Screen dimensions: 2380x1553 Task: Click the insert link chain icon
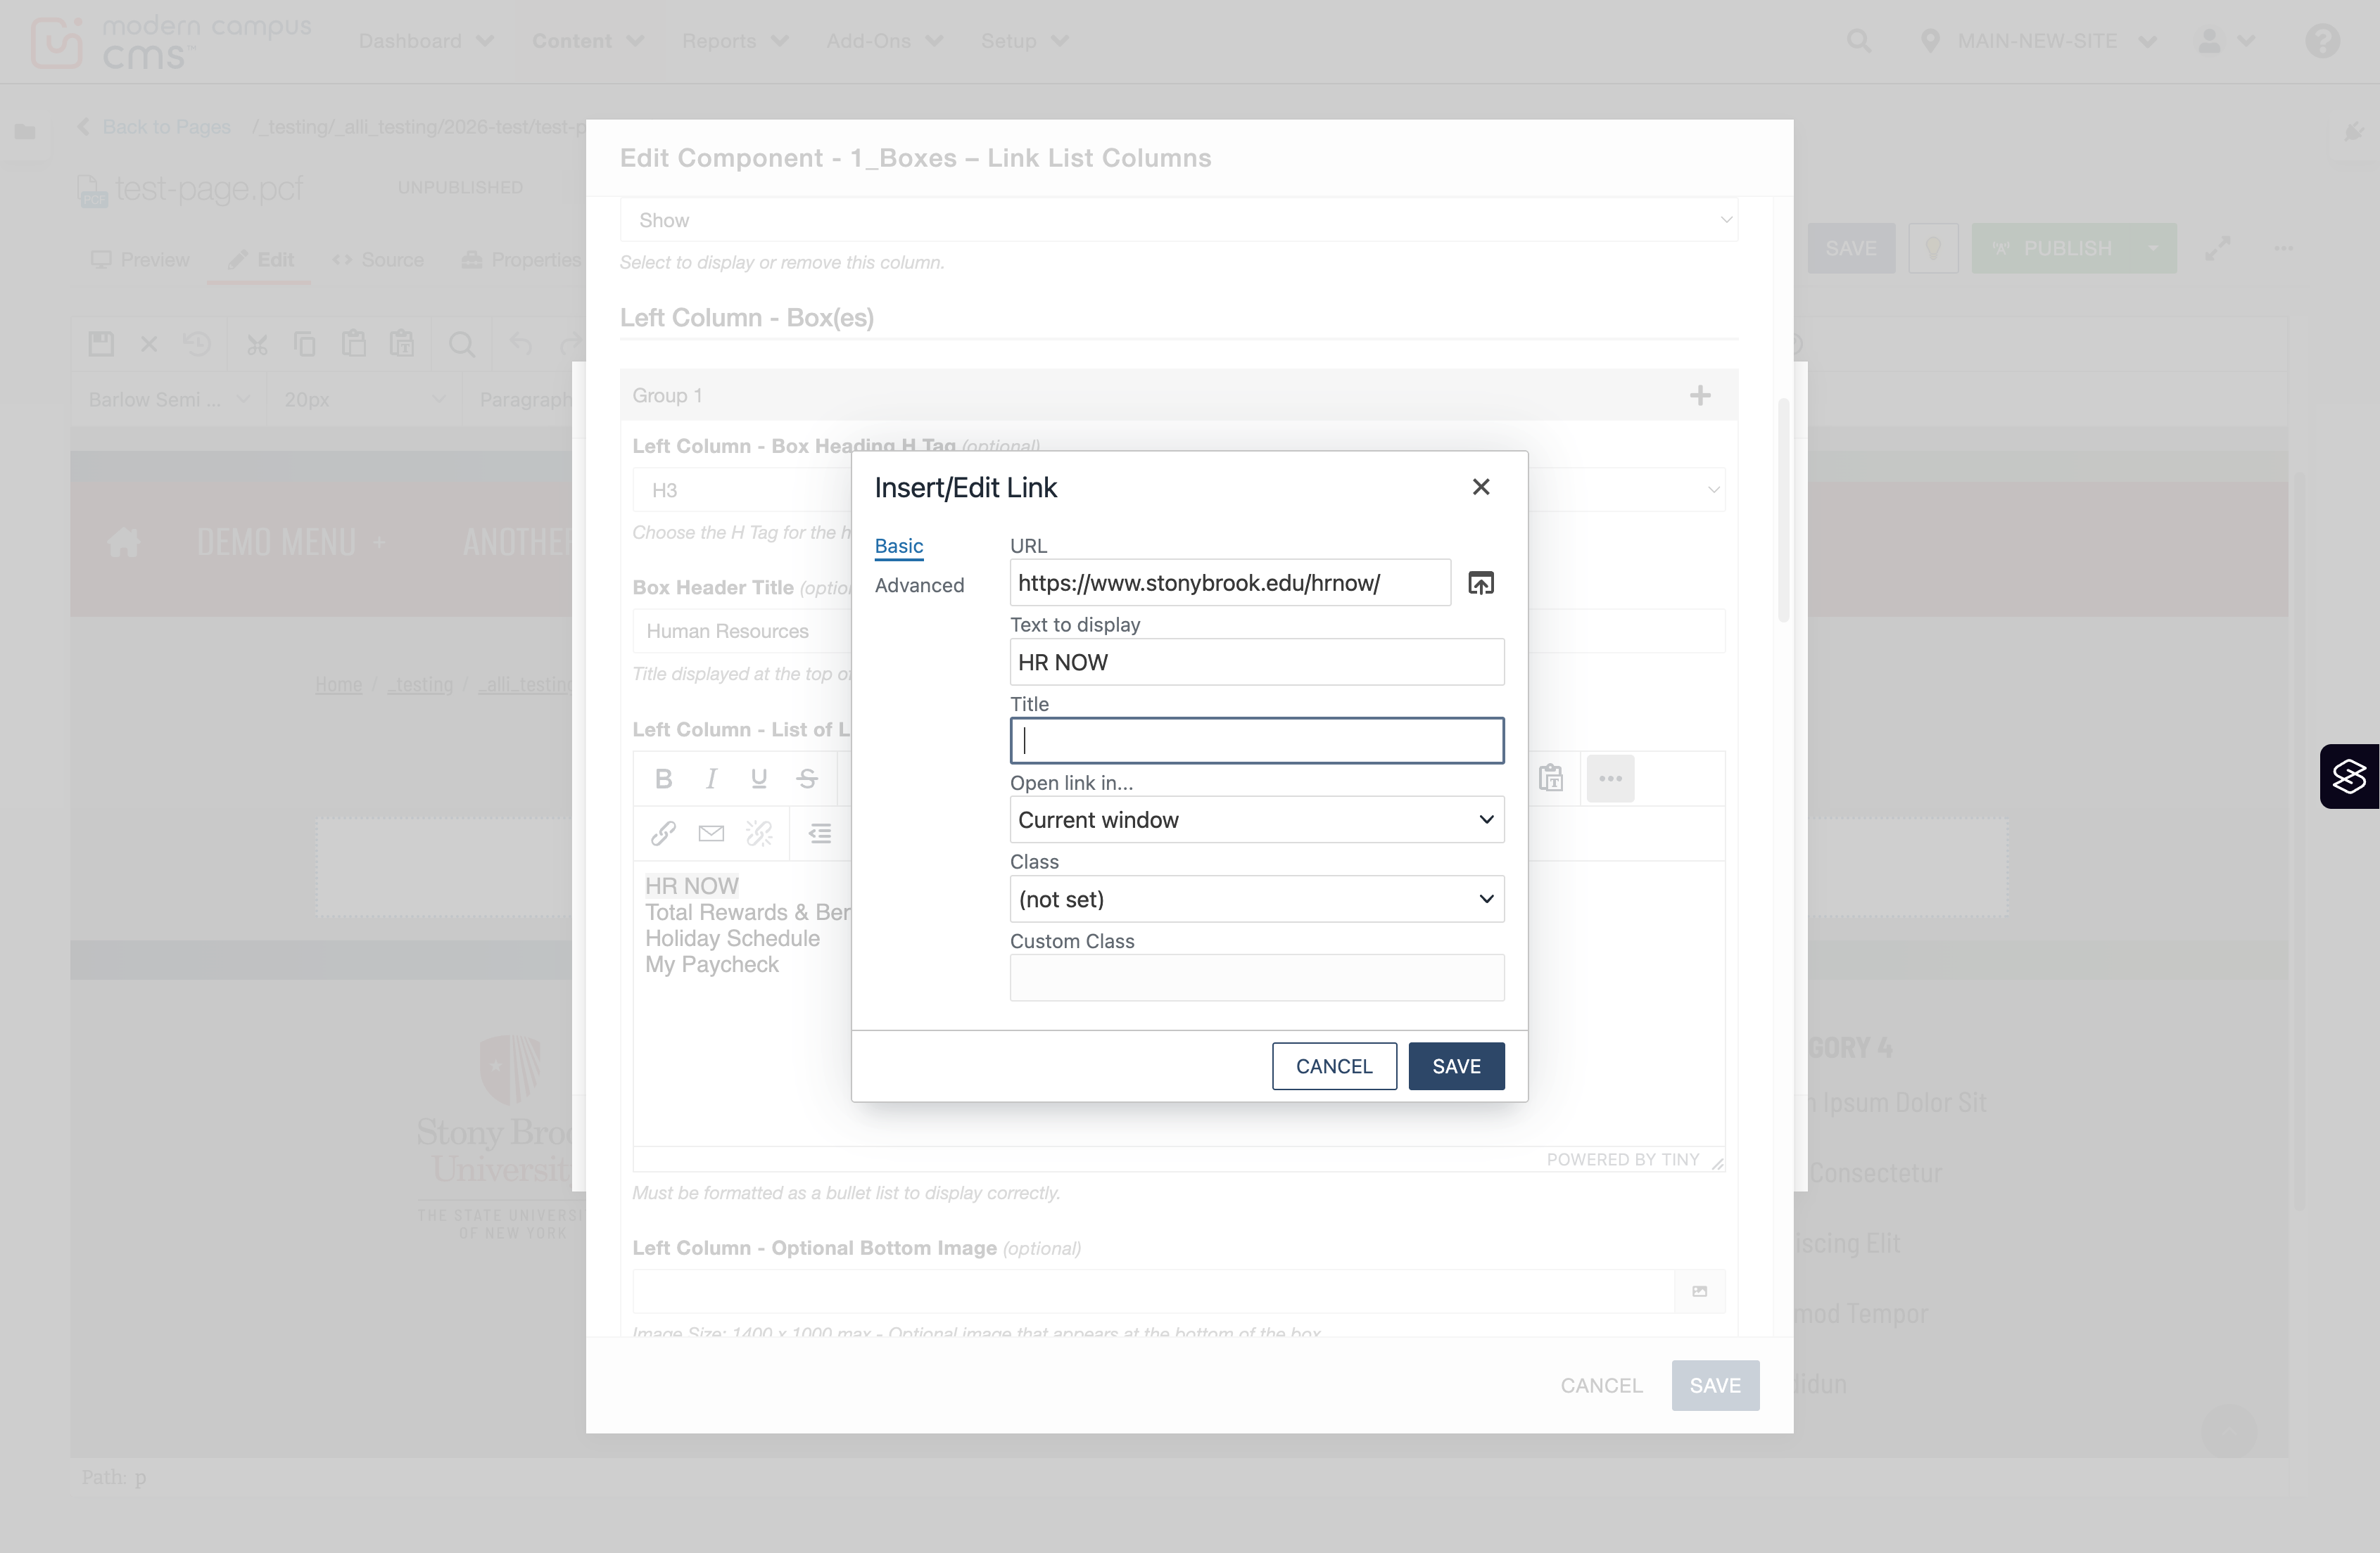(x=663, y=833)
